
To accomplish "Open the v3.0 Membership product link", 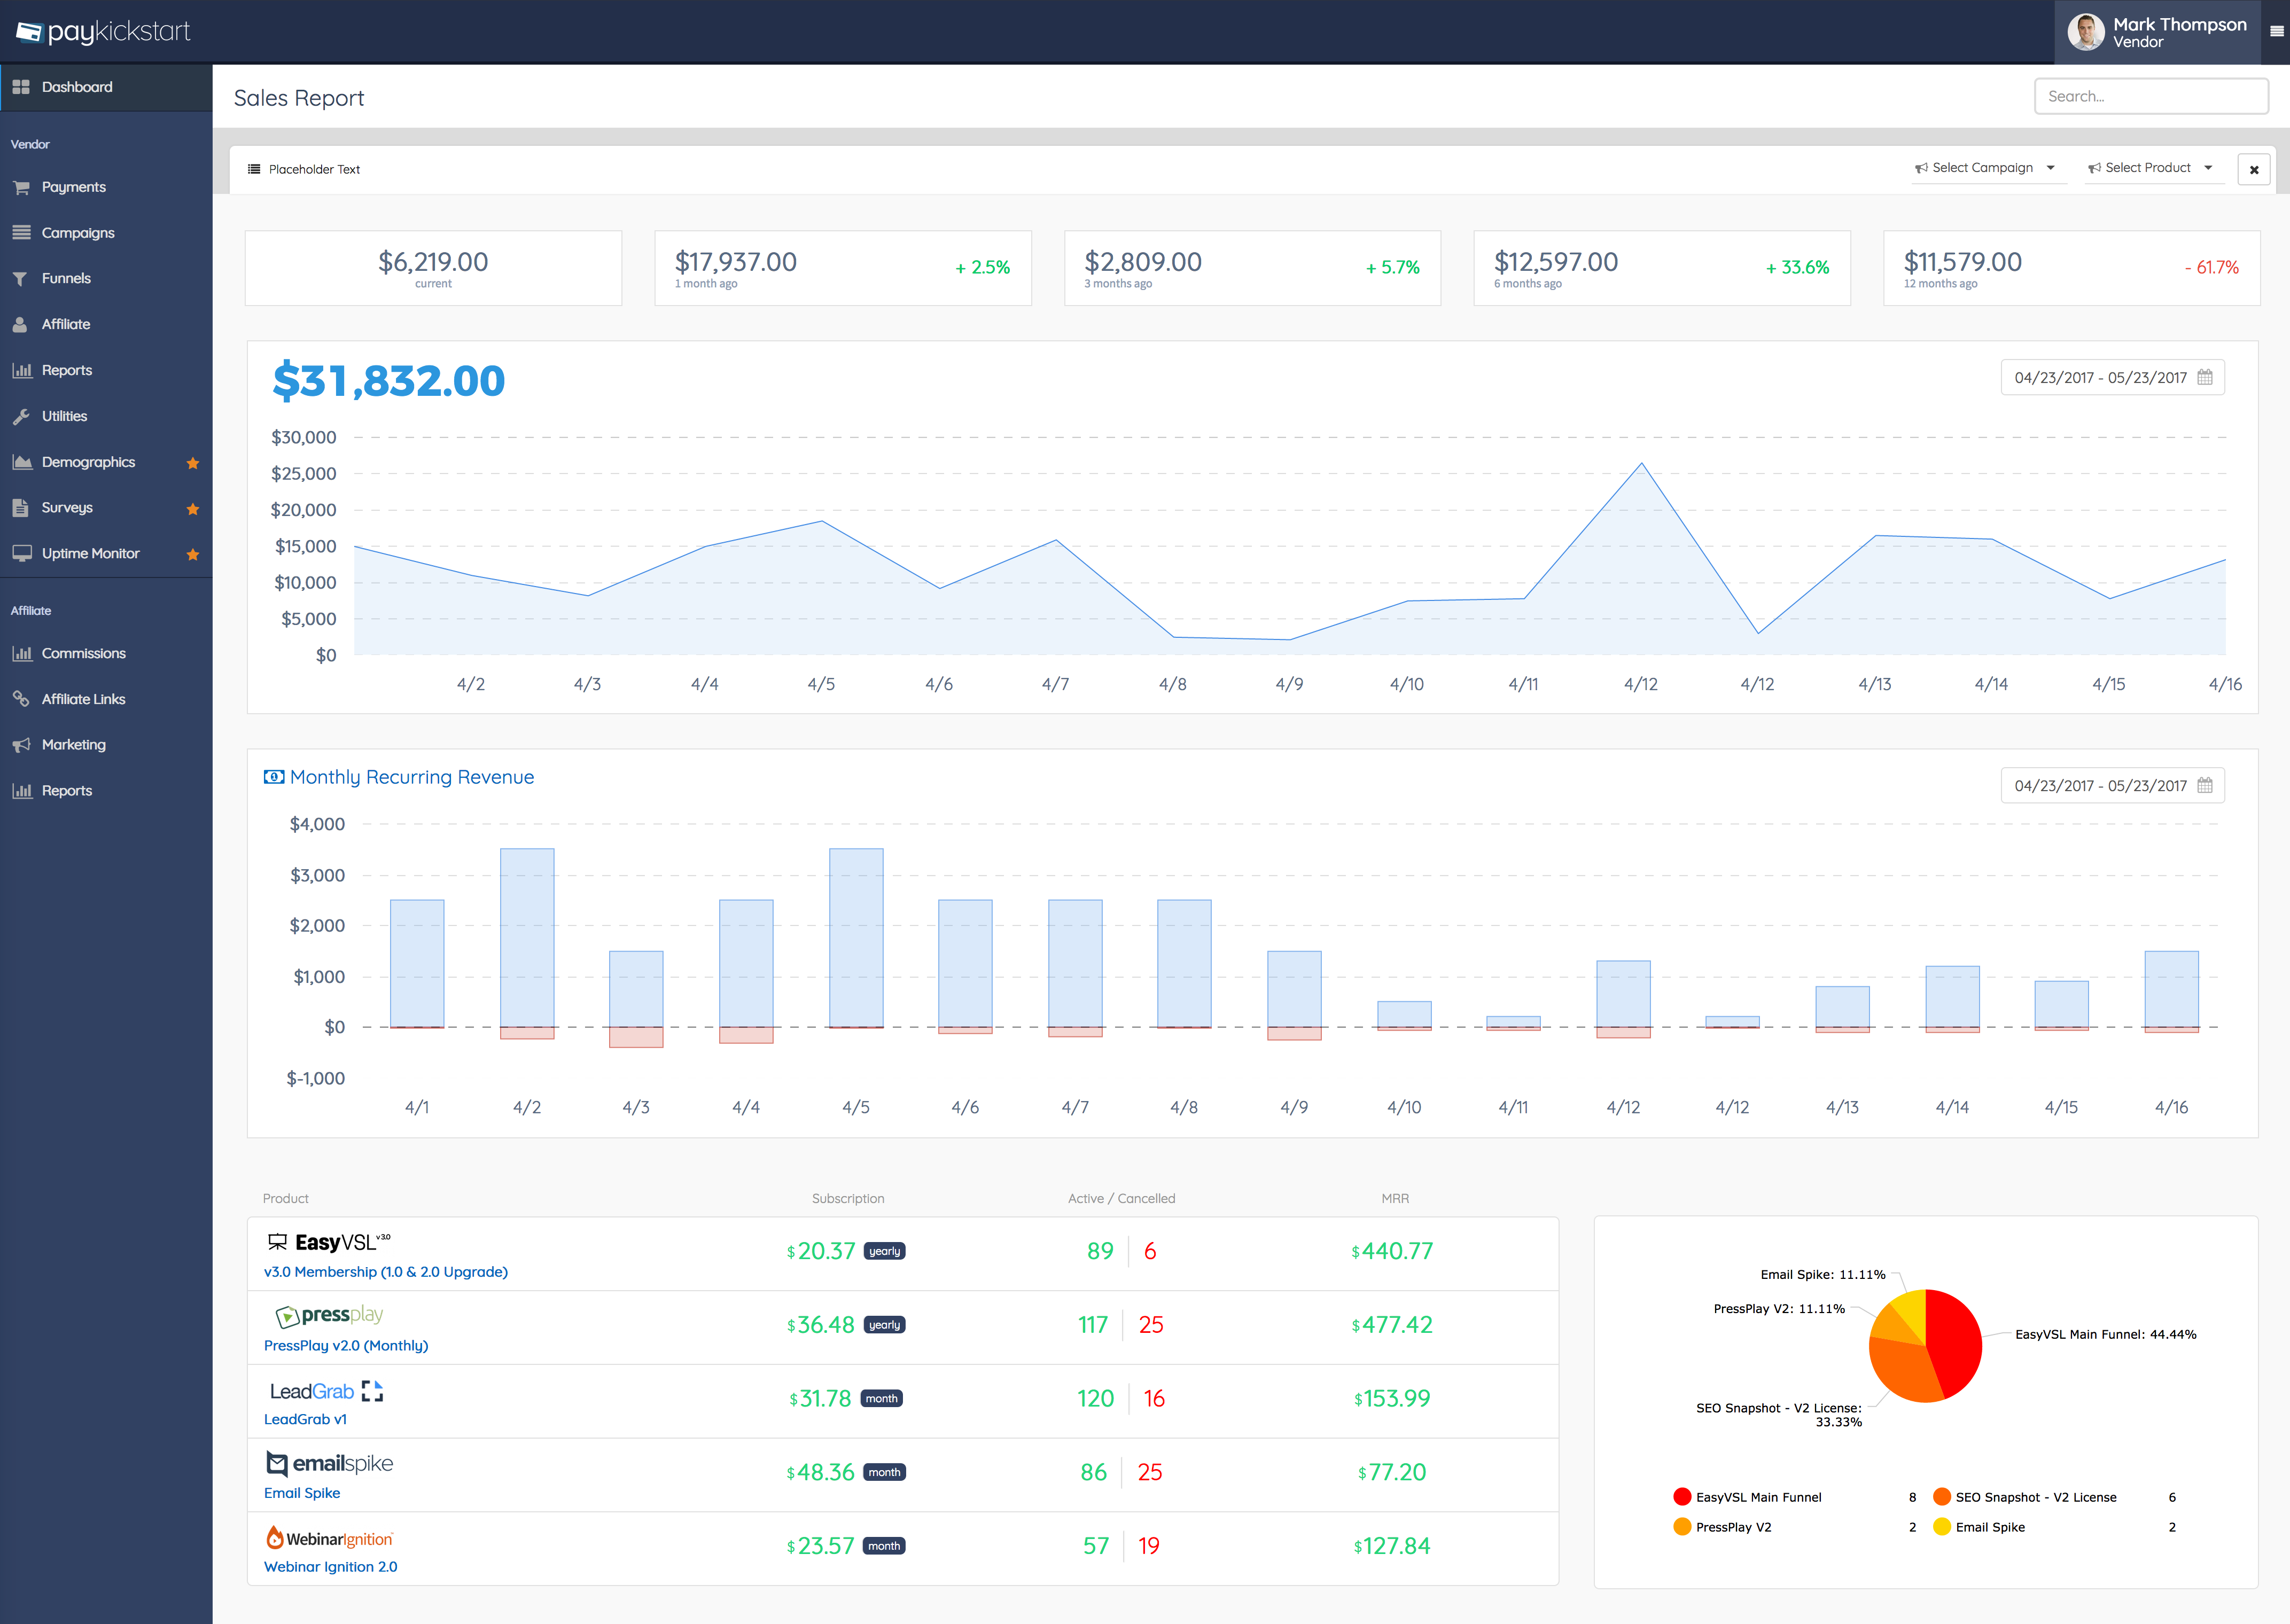I will click(x=385, y=1272).
